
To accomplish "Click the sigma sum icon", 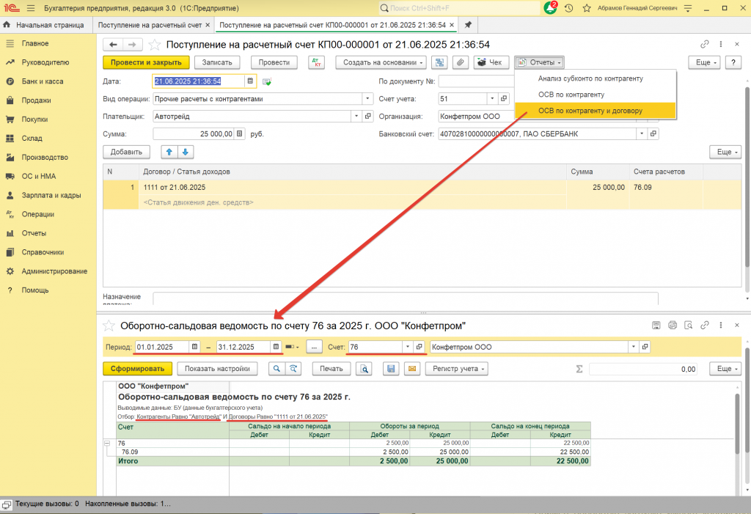I will (579, 369).
